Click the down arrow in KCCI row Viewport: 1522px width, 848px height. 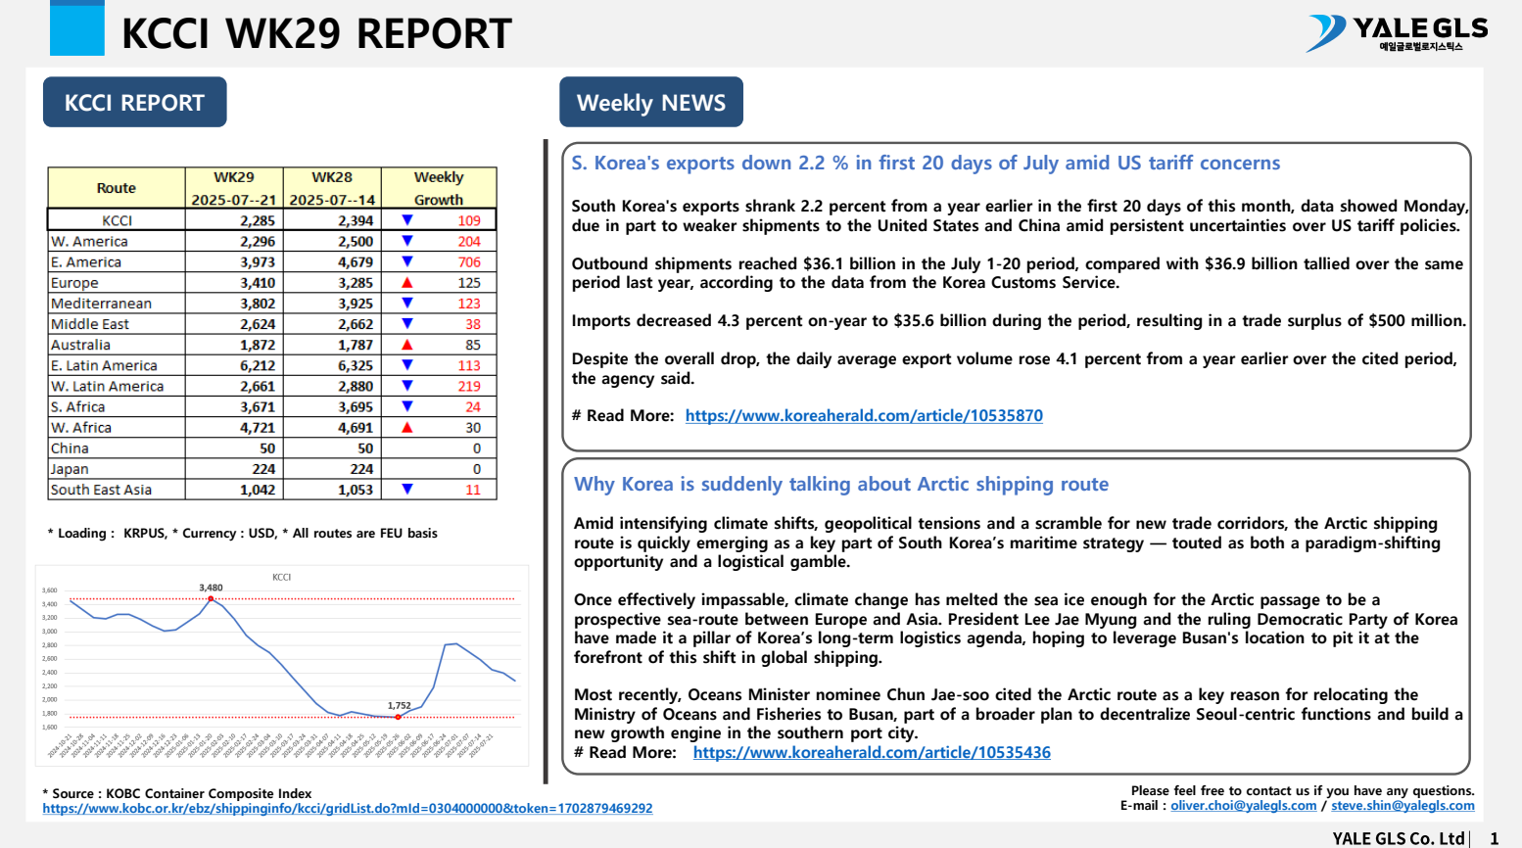click(407, 220)
